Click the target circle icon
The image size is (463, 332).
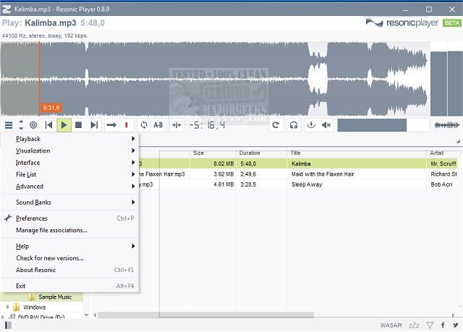[x=33, y=125]
